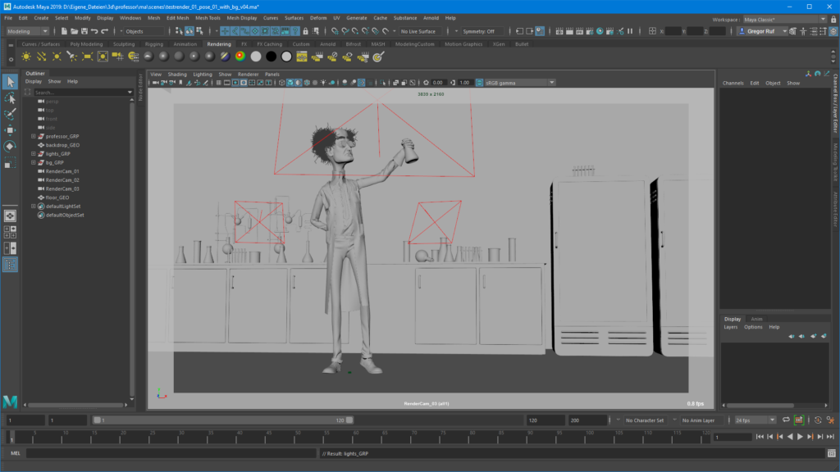Go to the start of playback range
Image resolution: width=840 pixels, height=472 pixels.
[760, 438]
